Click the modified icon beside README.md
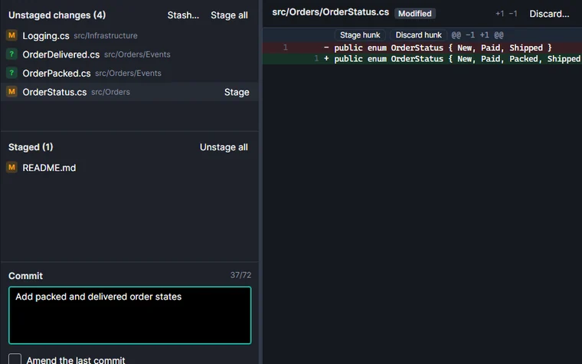The height and width of the screenshot is (364, 582). 12,167
